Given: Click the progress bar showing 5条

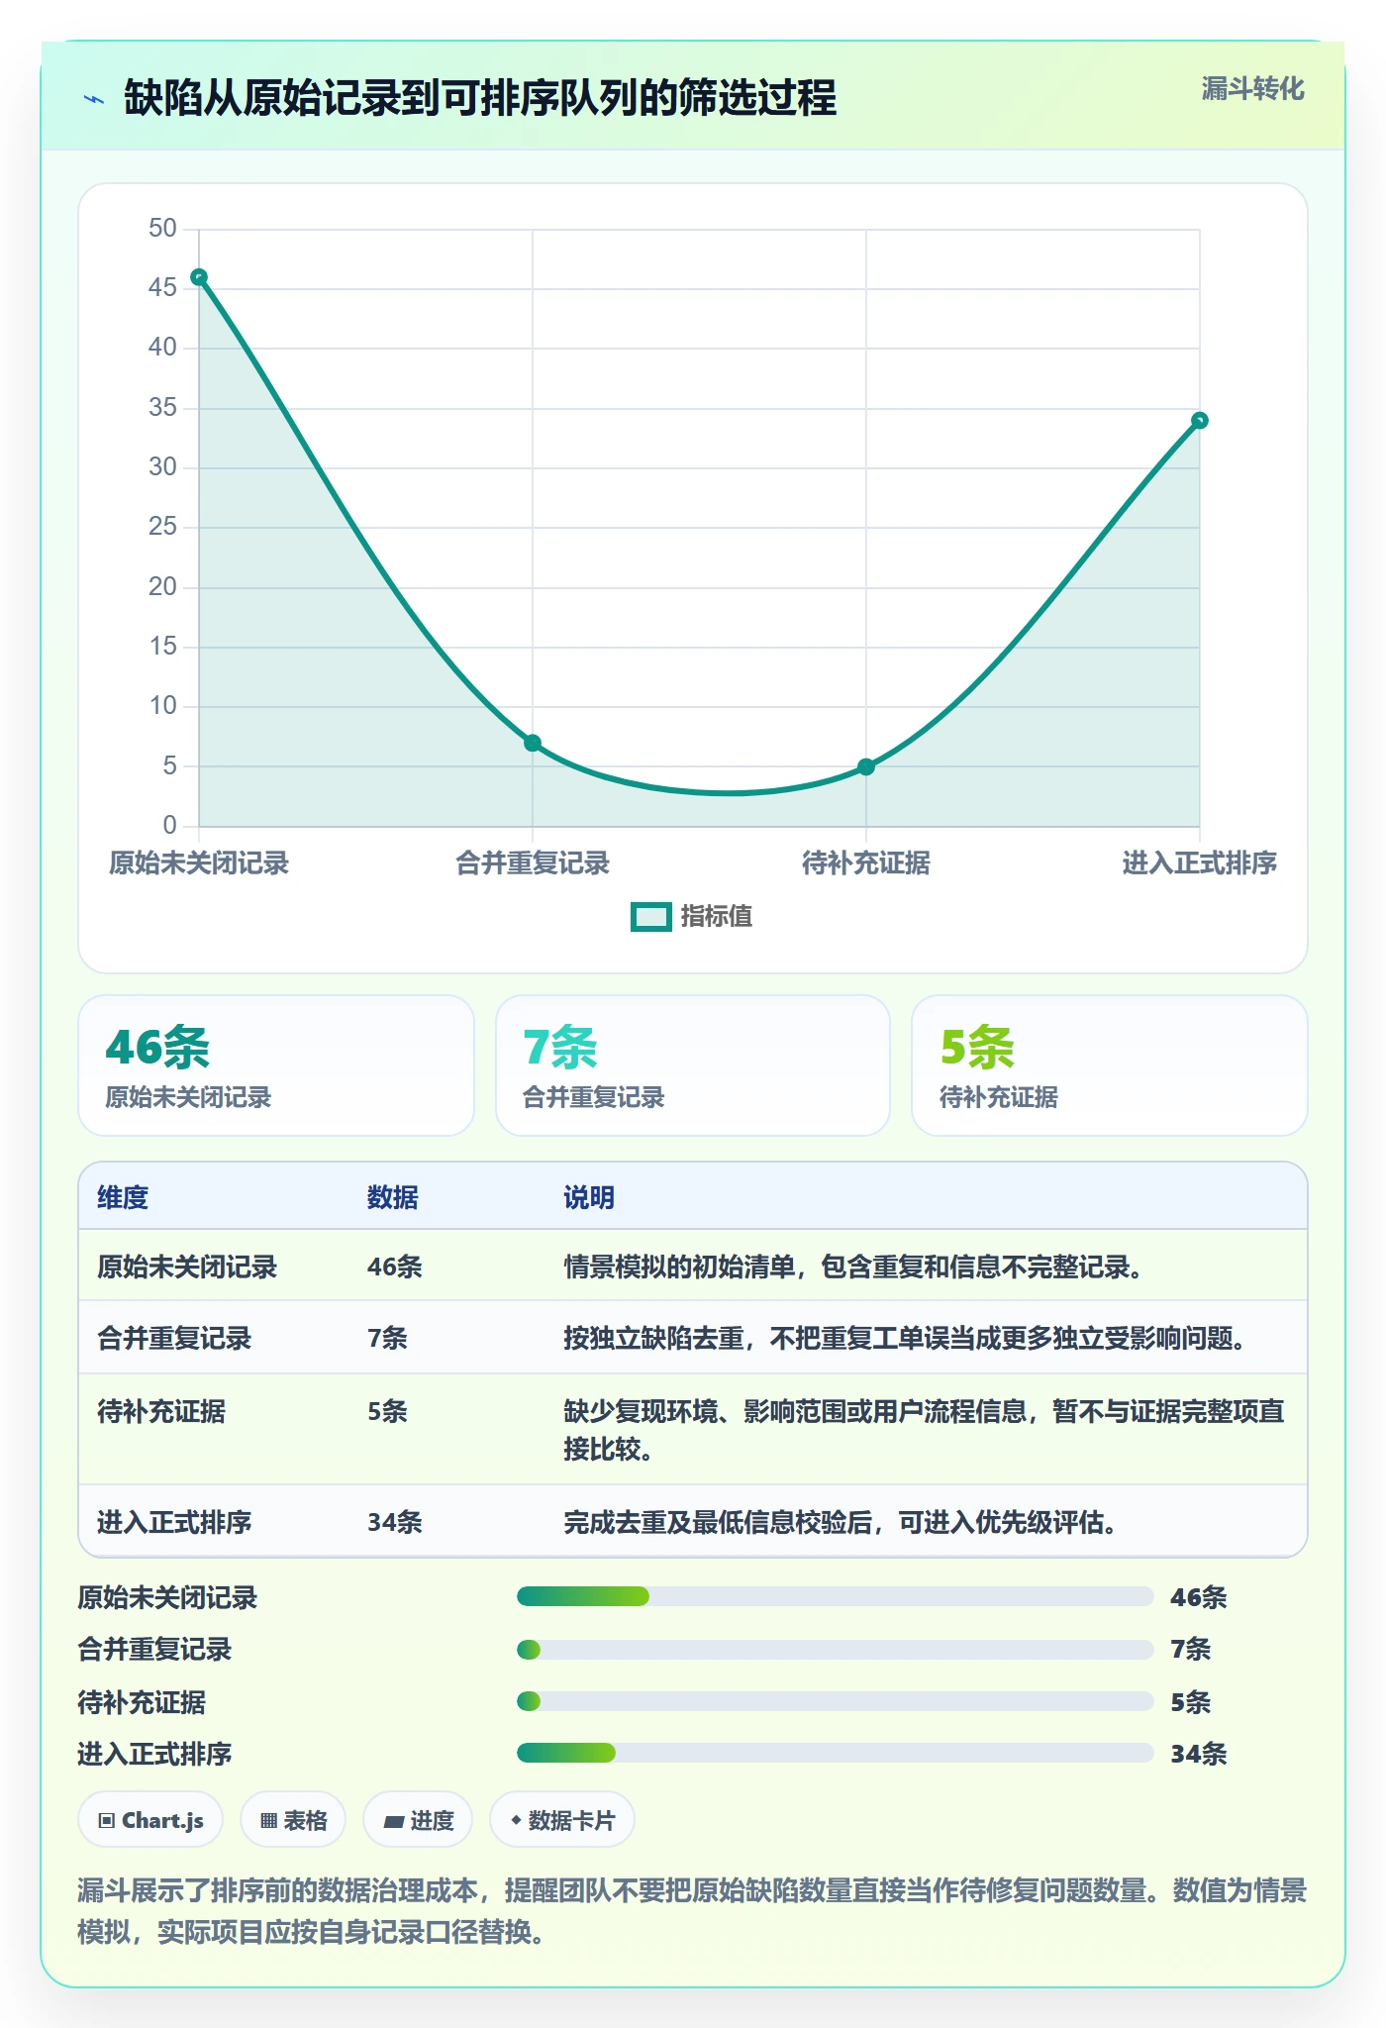Looking at the screenshot, I should tap(836, 1701).
